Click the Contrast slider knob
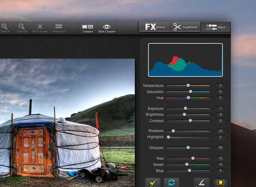Viewport: 256px width, 187px height. point(190,121)
